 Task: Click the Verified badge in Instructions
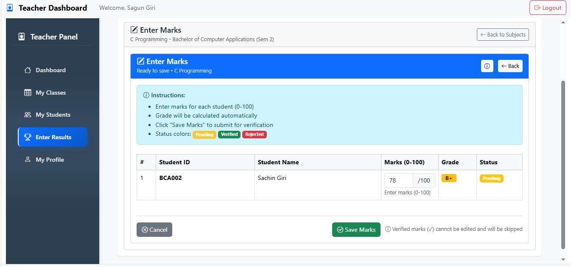point(229,135)
